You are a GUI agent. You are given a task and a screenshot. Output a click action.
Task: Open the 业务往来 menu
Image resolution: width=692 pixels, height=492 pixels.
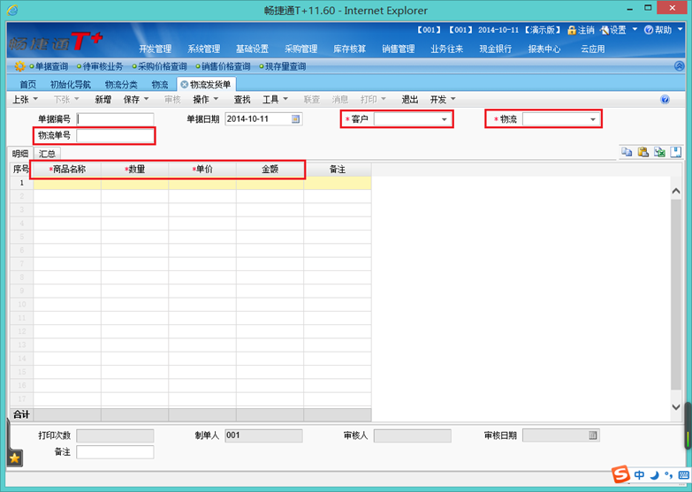(x=446, y=49)
